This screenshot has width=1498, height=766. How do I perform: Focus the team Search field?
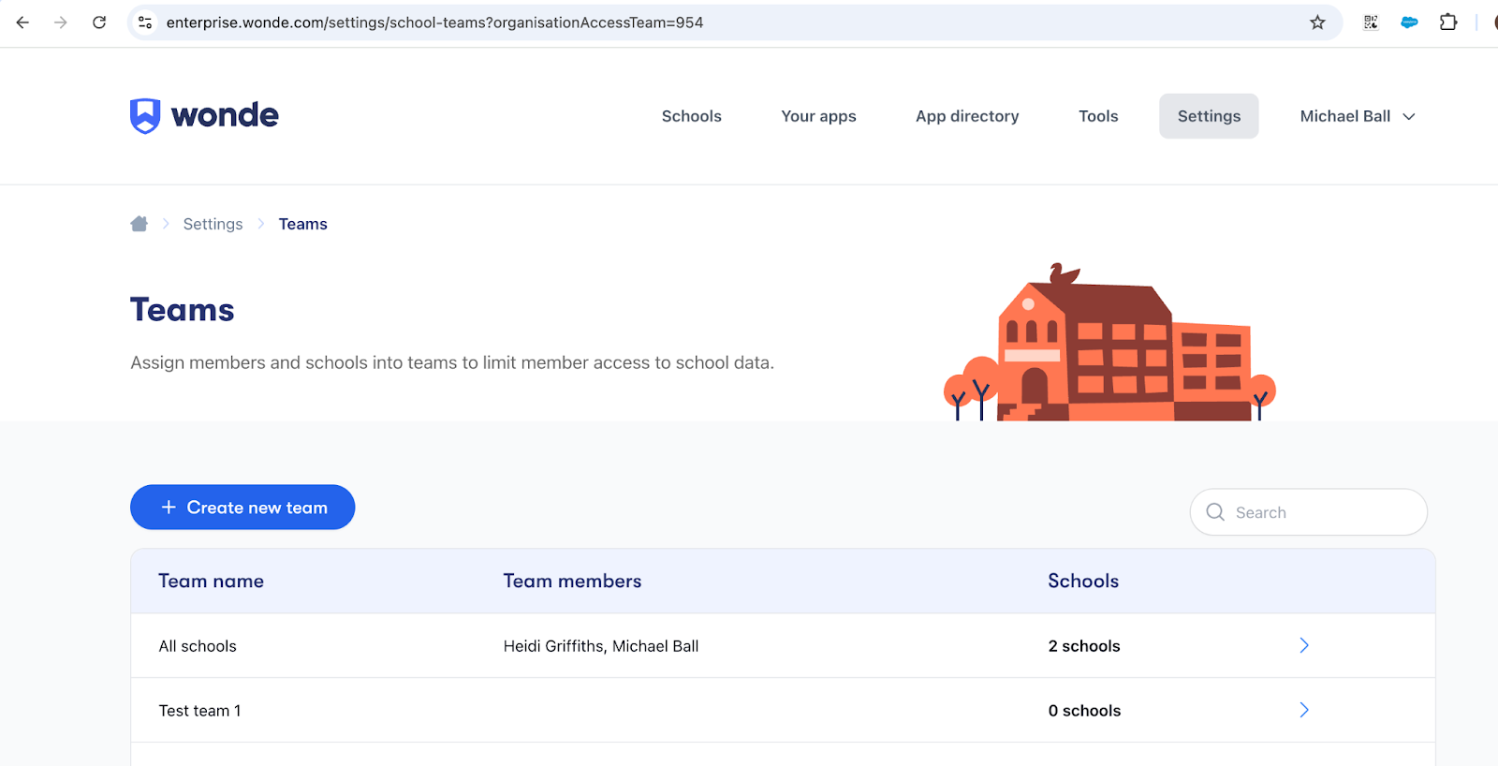[1320, 512]
